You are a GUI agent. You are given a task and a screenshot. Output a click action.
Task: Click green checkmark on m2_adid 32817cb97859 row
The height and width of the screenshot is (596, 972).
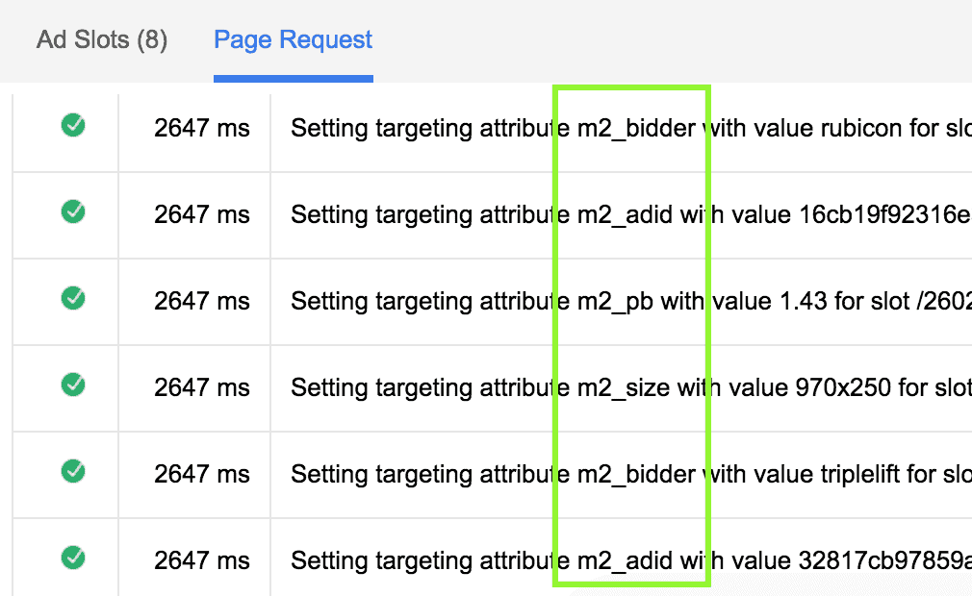73,558
